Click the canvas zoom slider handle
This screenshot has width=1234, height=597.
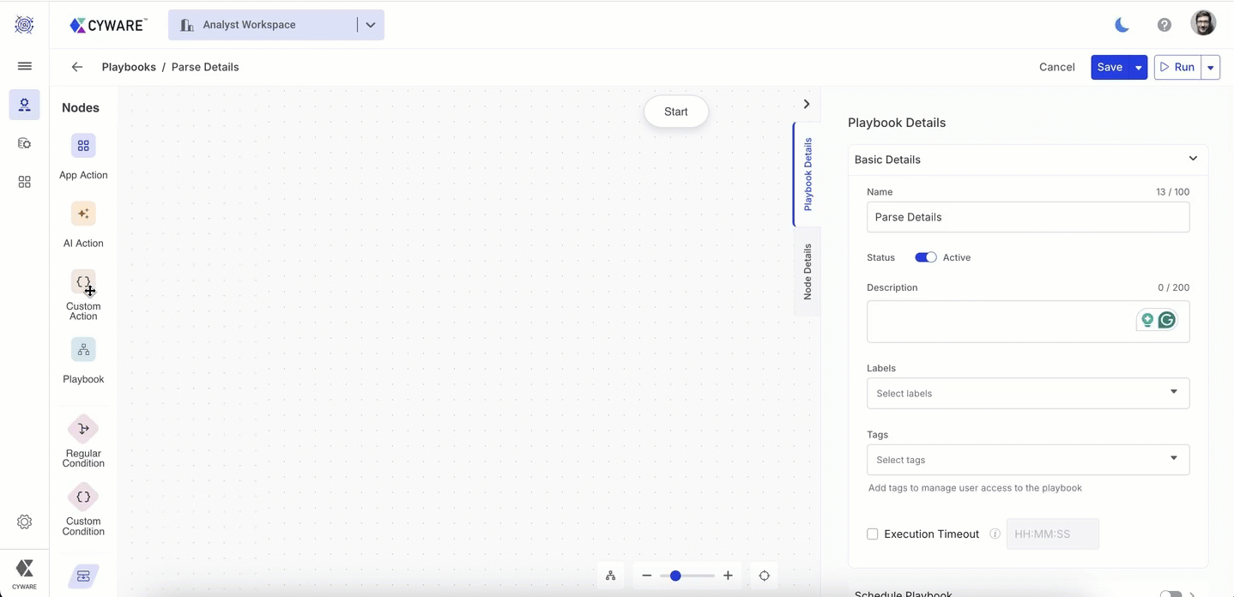point(675,576)
